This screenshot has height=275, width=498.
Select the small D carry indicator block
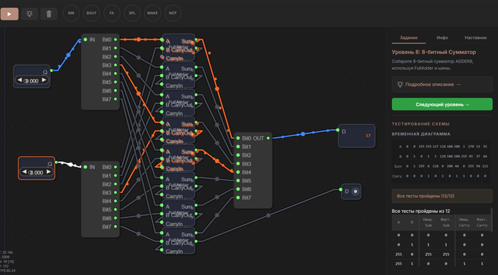tap(351, 192)
